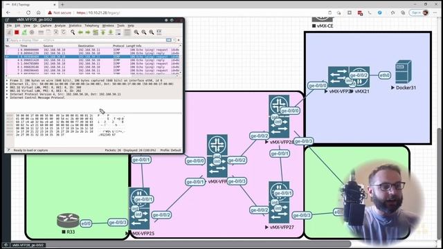Click the Apply a display filter field
Viewport: 443px width, 249px height.
pos(88,40)
